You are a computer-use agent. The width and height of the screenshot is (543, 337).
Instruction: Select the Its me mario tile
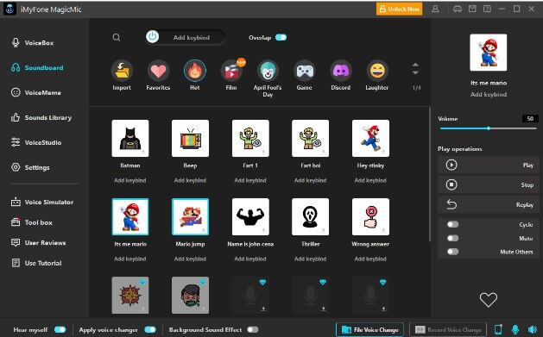click(130, 216)
